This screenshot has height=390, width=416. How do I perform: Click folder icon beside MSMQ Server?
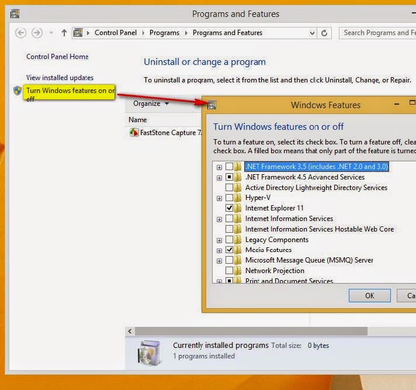tap(238, 260)
